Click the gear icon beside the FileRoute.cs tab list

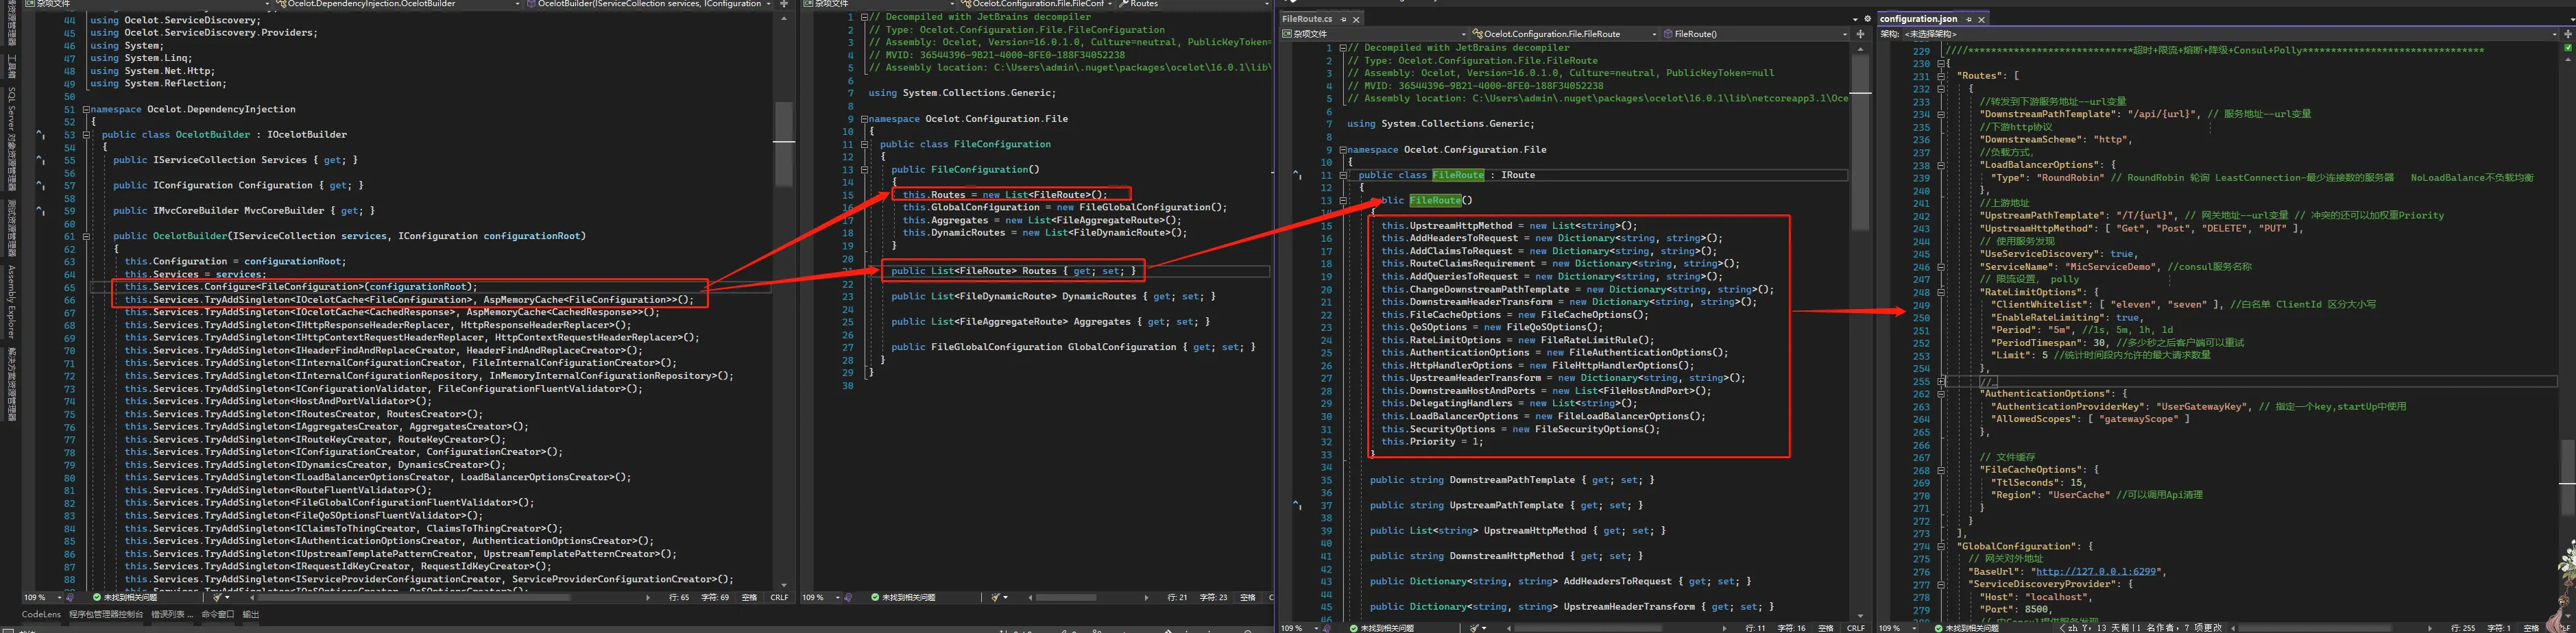point(1867,19)
